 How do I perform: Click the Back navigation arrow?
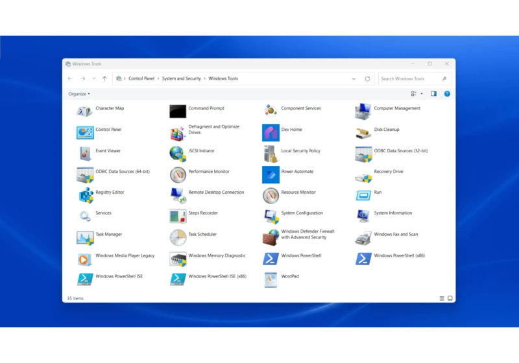point(70,78)
